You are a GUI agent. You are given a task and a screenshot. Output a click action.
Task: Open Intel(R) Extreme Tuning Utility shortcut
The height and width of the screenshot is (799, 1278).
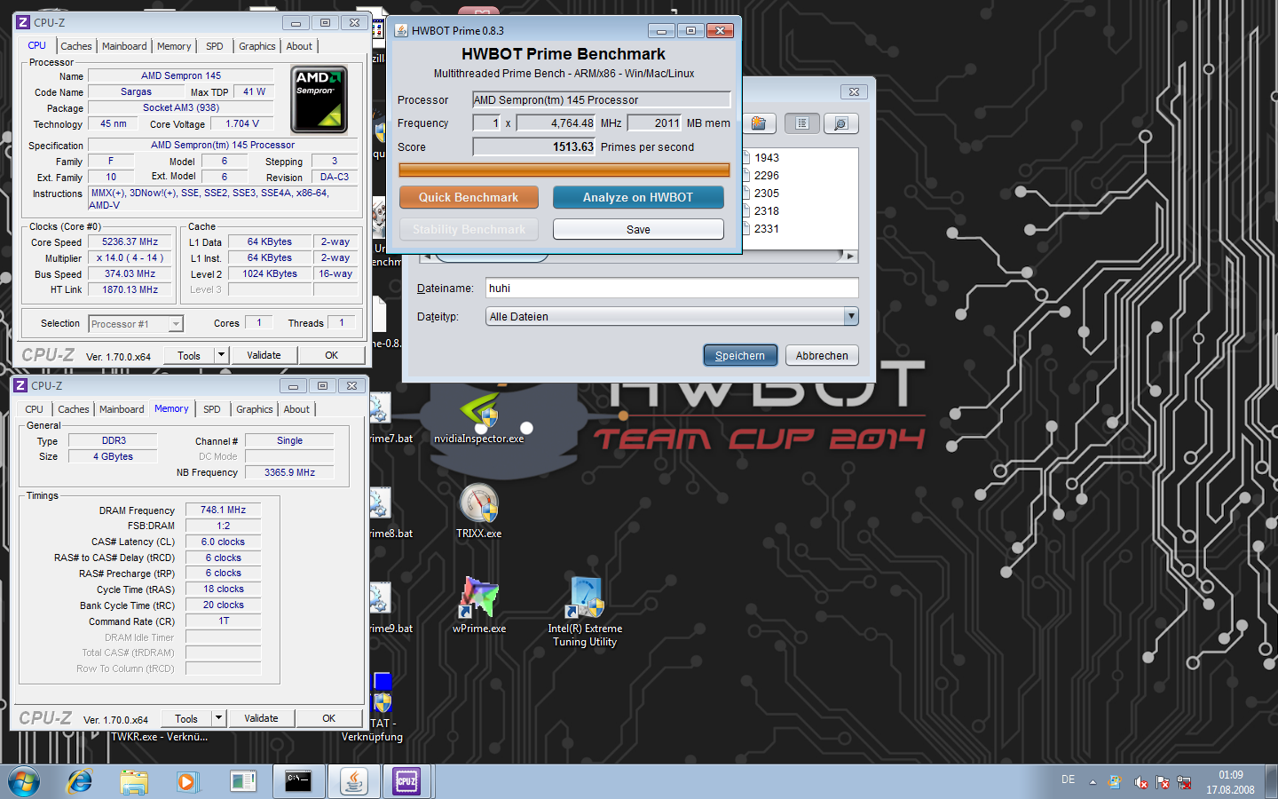(585, 612)
